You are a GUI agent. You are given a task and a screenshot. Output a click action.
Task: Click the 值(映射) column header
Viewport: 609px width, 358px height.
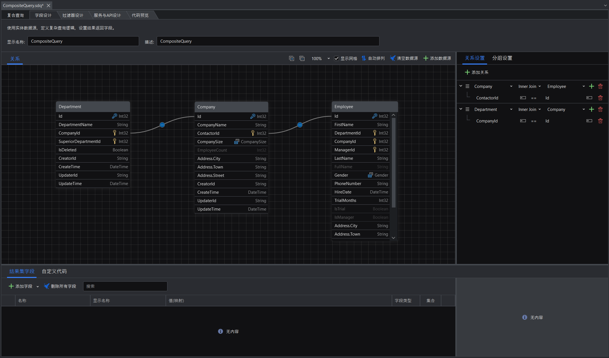(x=278, y=301)
